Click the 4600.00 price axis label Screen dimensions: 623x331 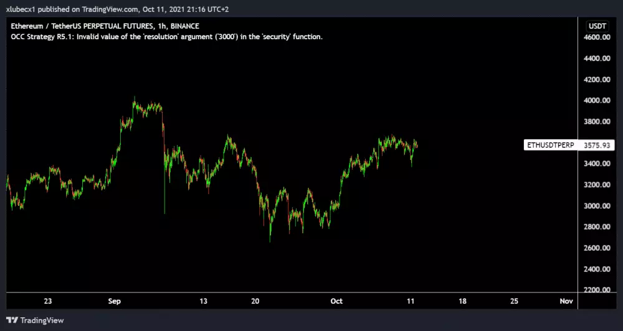click(x=597, y=37)
